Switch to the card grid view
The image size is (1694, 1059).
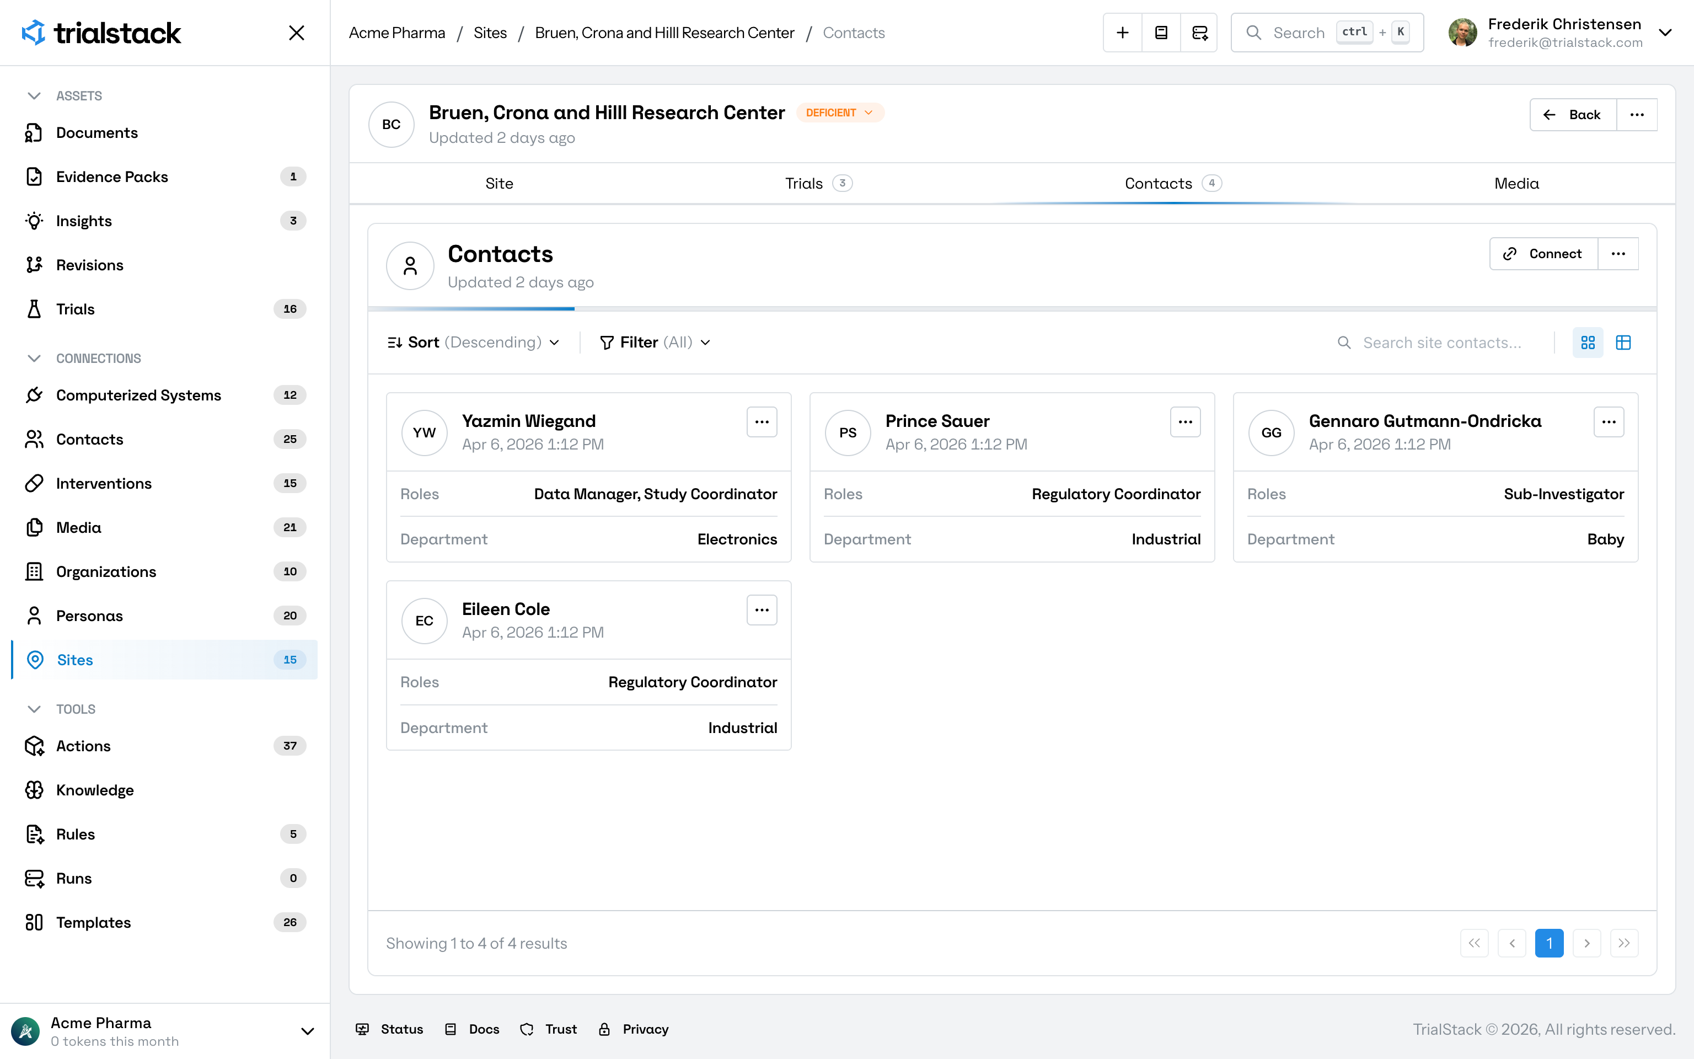click(x=1588, y=343)
